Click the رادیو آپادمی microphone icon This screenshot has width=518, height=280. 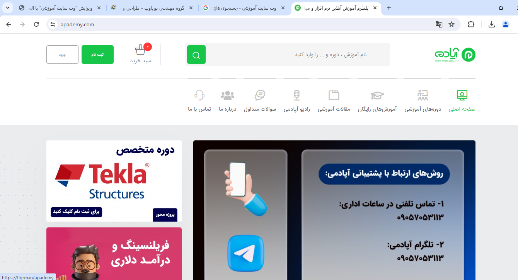(x=297, y=95)
